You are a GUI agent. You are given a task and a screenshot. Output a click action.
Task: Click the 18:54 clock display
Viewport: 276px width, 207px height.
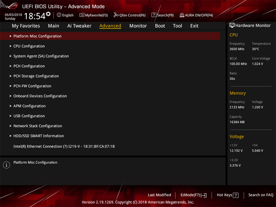[x=35, y=16]
